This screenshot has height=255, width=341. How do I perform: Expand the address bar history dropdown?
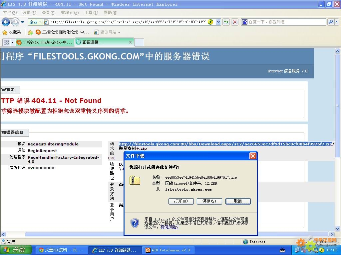(218, 22)
